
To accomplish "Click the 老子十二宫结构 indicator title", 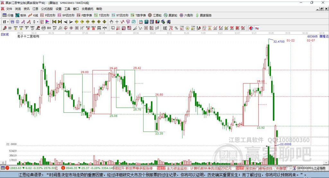I will tap(28, 36).
